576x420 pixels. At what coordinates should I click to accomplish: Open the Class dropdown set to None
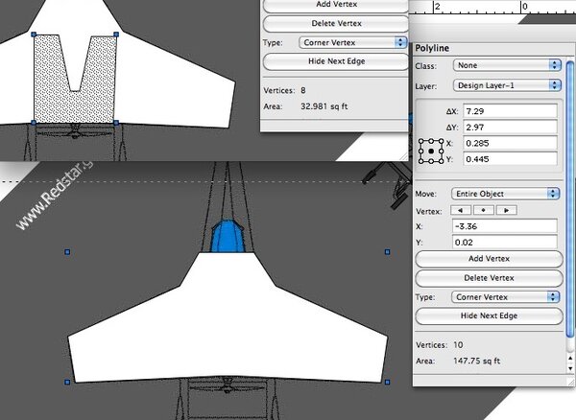[x=508, y=65]
